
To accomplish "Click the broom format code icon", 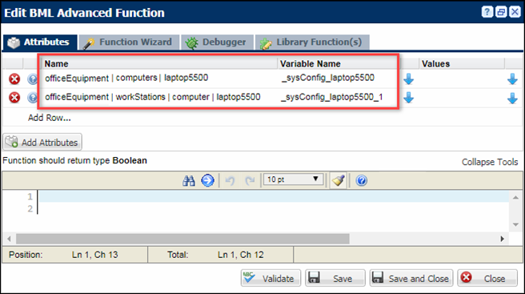I will [x=339, y=181].
